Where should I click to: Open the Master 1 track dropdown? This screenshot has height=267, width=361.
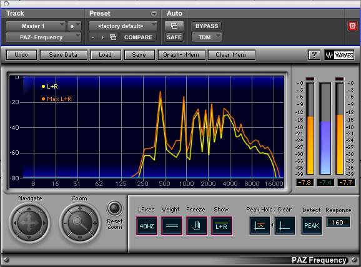[x=36, y=26]
